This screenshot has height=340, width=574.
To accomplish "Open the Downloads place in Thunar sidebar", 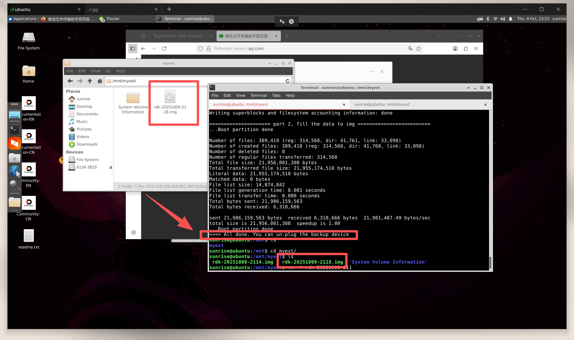I will [87, 144].
